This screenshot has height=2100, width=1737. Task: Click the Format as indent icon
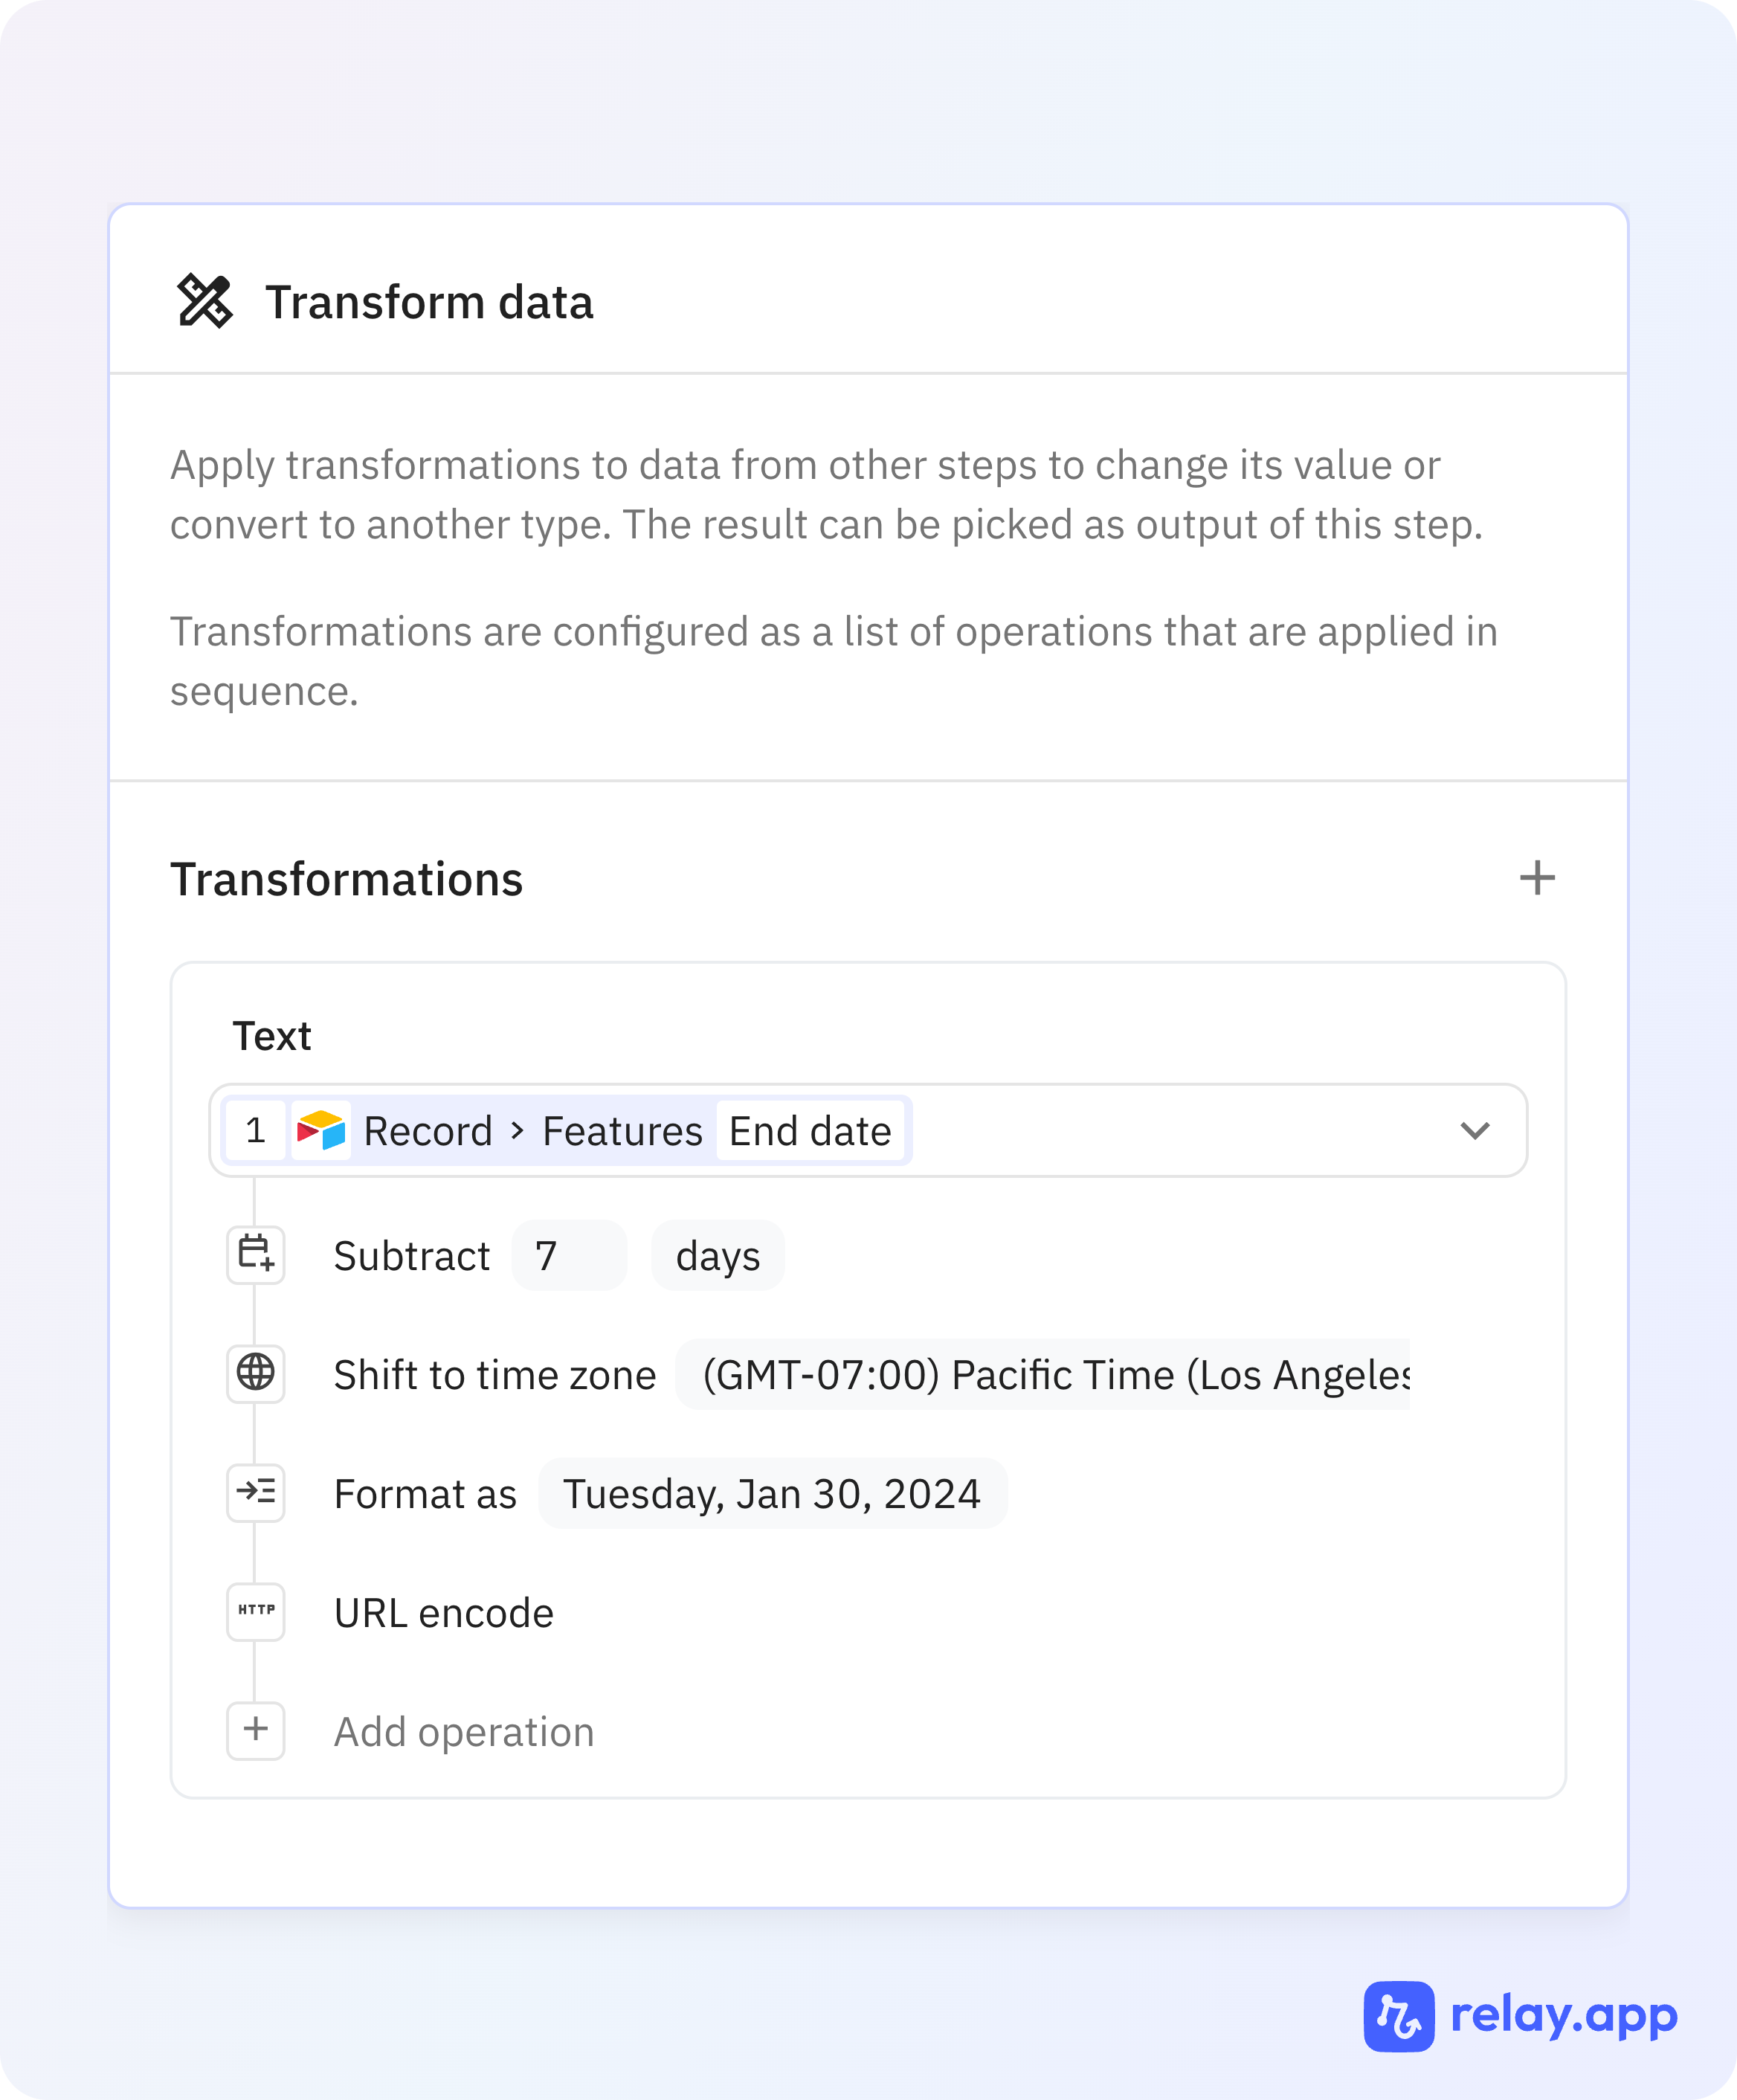(x=256, y=1492)
